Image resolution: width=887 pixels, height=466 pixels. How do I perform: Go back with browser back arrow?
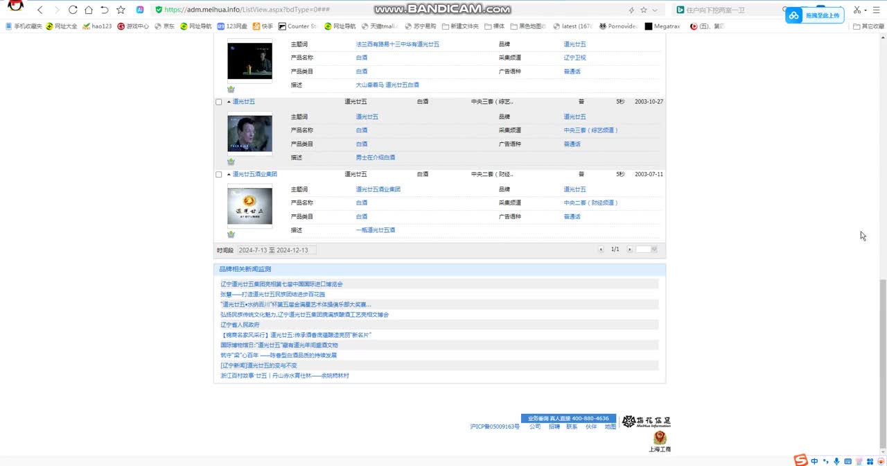pyautogui.click(x=40, y=10)
